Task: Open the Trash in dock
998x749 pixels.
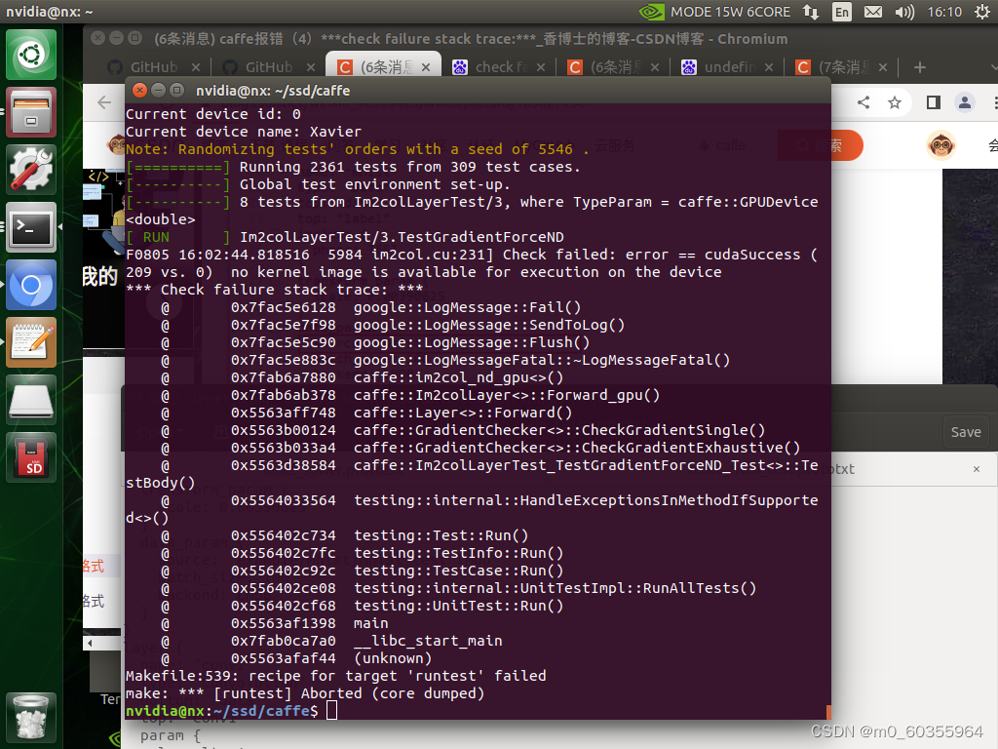Action: pos(31,718)
